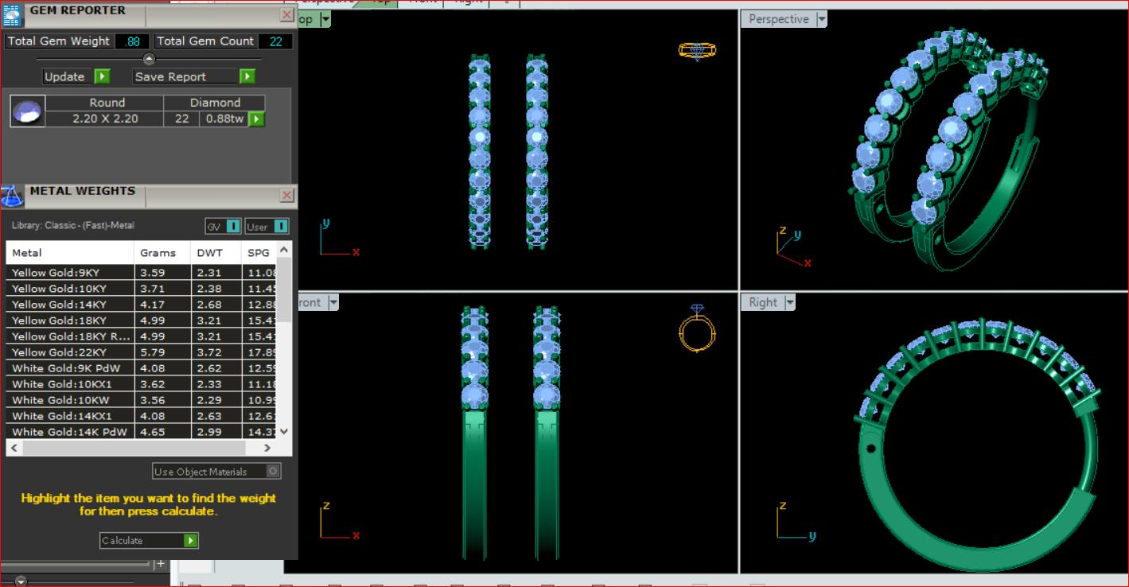Viewport: 1129px width, 587px height.
Task: Click the Metal Weights scale icon
Action: 12,196
